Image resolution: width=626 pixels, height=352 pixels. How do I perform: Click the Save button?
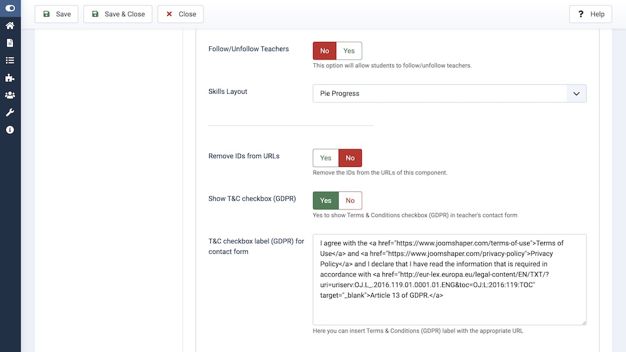tap(57, 14)
